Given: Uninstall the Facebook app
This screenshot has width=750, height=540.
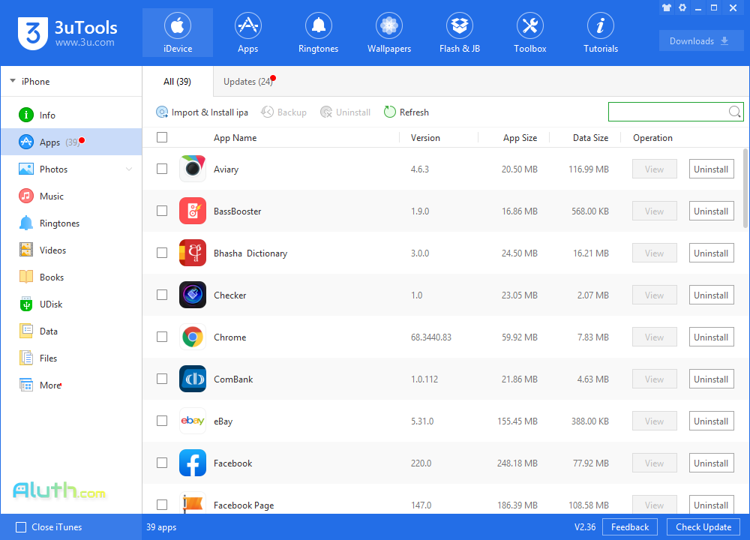Looking at the screenshot, I should (711, 463).
